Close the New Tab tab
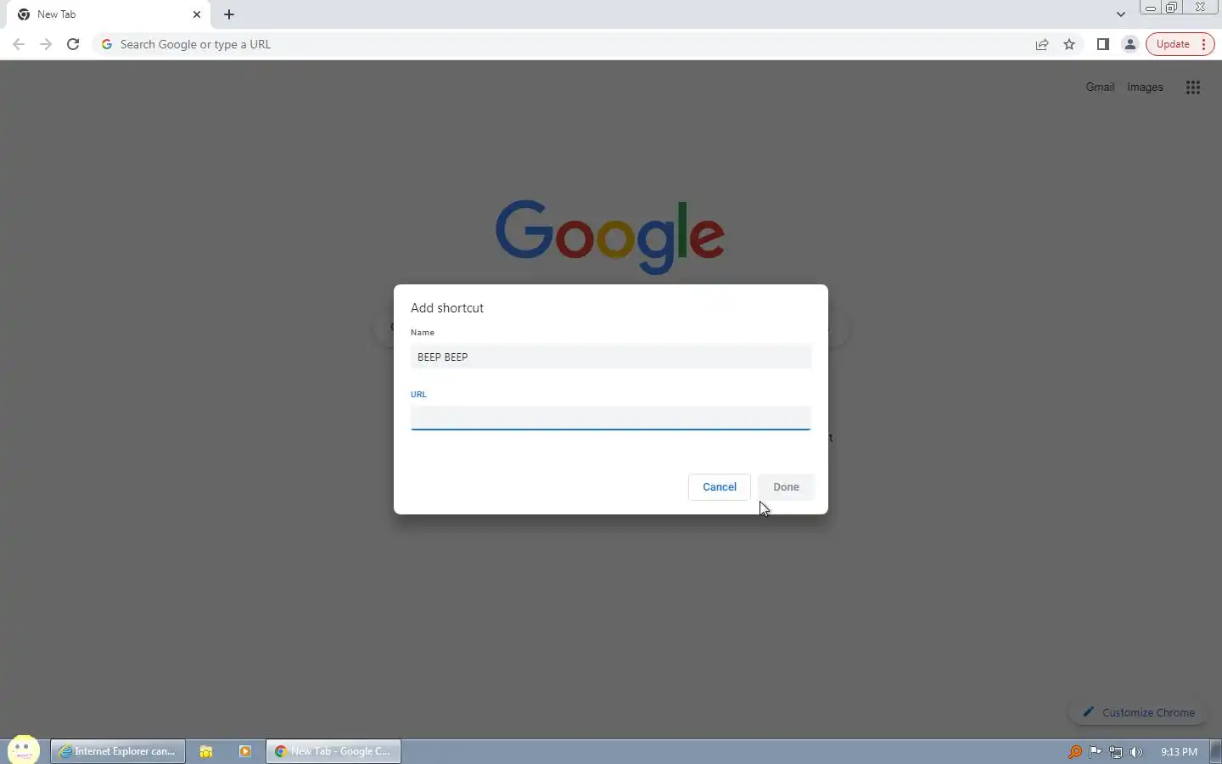The image size is (1222, 764). 197,14
